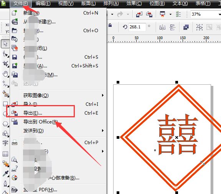This screenshot has height=194, width=221.
Task: Select the Shape tool in toolbox
Action: [x=5, y=54]
